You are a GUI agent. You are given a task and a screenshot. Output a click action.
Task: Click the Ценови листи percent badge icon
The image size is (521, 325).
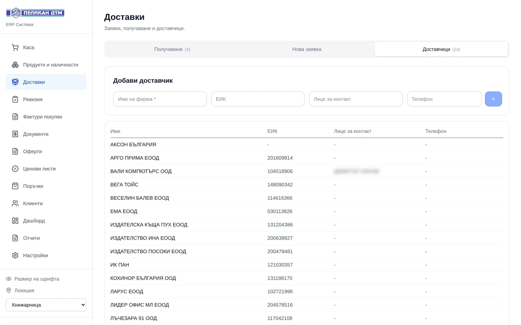tap(15, 169)
